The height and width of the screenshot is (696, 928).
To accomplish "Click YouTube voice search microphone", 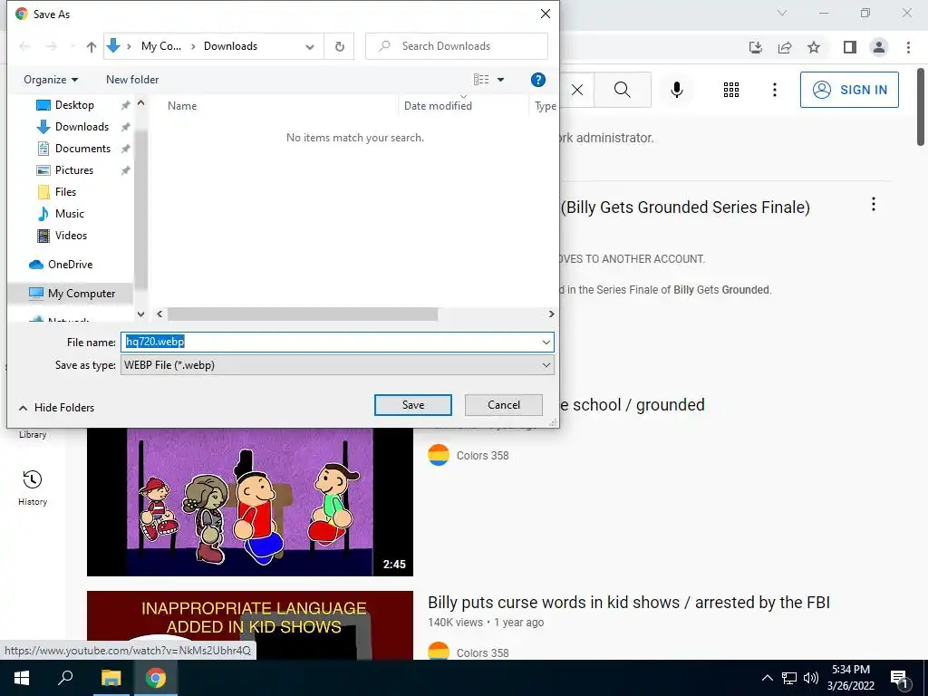I will (x=676, y=90).
